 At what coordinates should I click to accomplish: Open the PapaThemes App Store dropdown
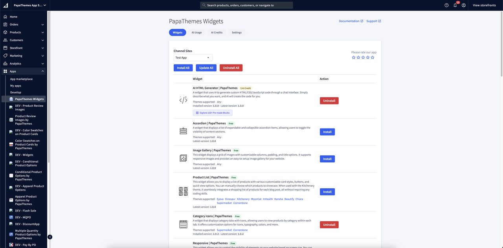[x=28, y=5]
